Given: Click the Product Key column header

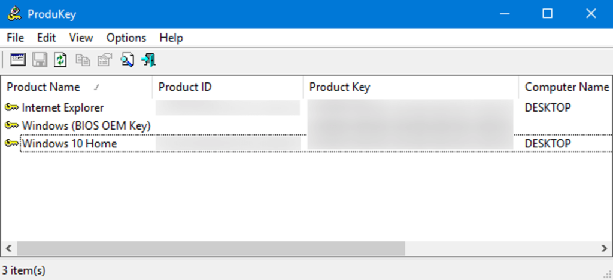Looking at the screenshot, I should click(339, 87).
